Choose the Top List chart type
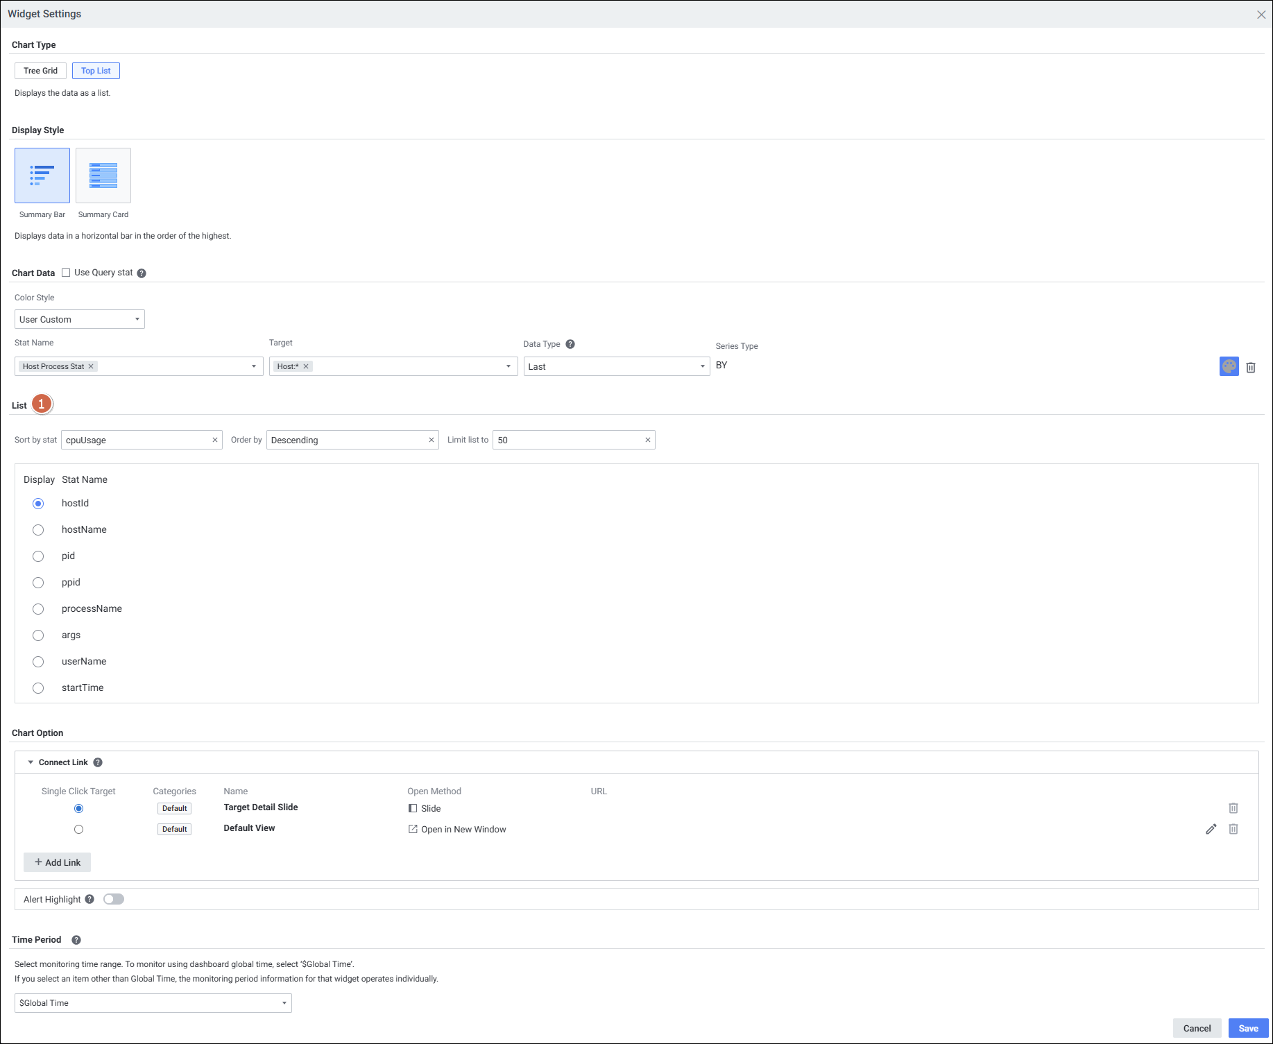 pyautogui.click(x=96, y=71)
